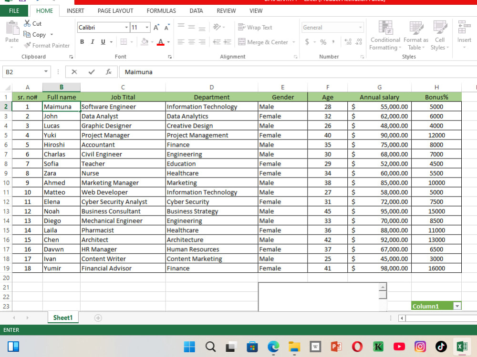Apply Percent Style format
477x357 pixels.
(323, 42)
